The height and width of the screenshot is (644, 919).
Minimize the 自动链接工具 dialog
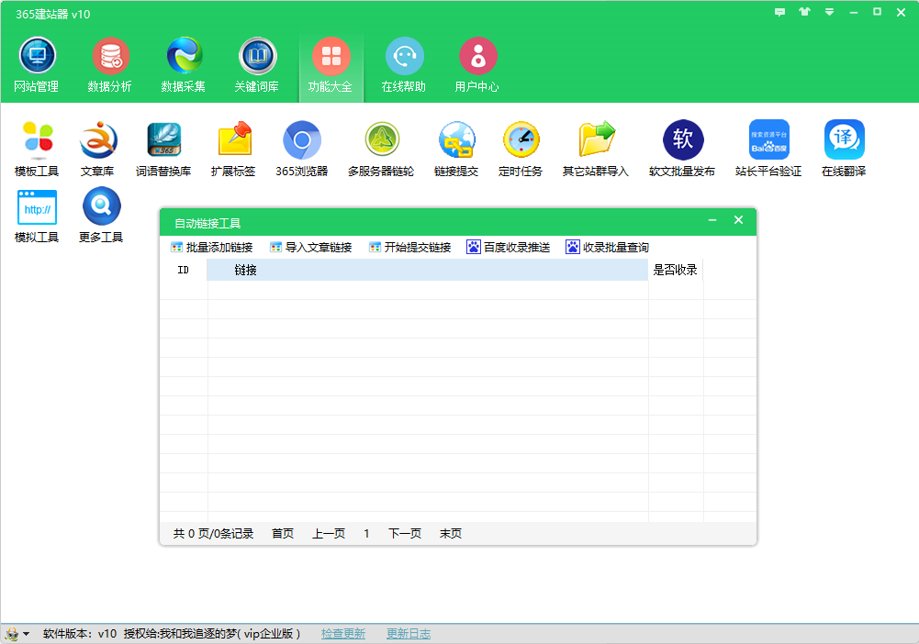[712, 220]
